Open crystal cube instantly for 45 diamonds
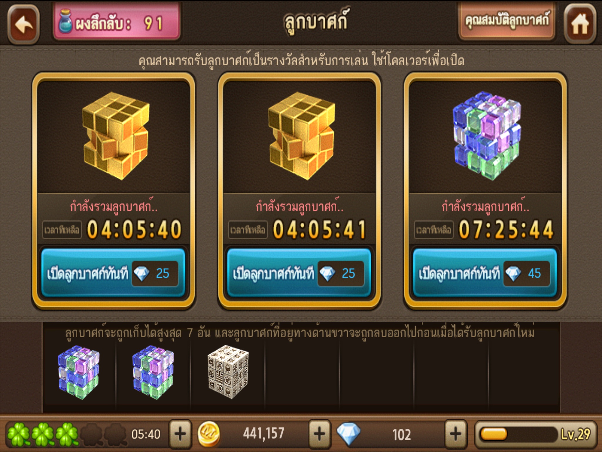The height and width of the screenshot is (452, 602). [x=485, y=273]
